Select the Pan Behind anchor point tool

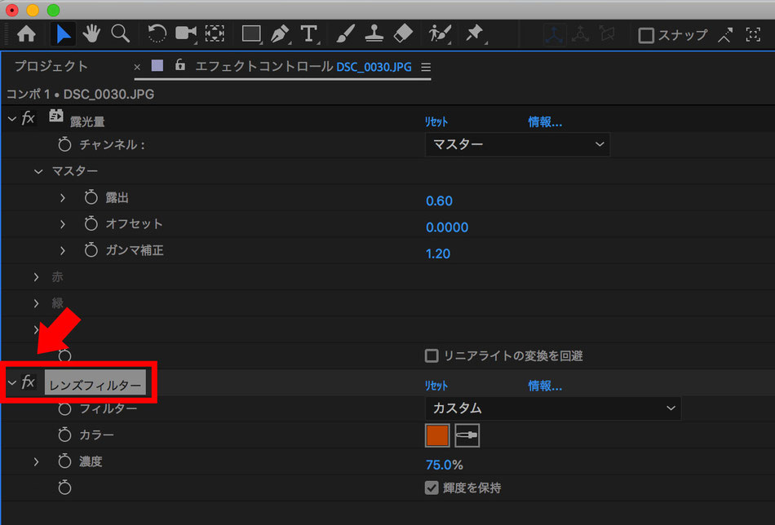click(215, 34)
